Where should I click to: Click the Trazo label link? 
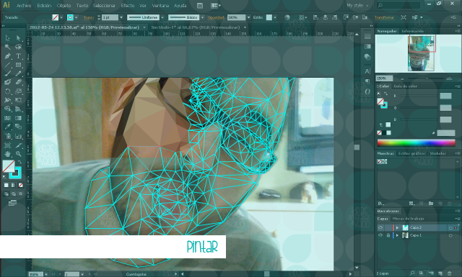click(88, 17)
